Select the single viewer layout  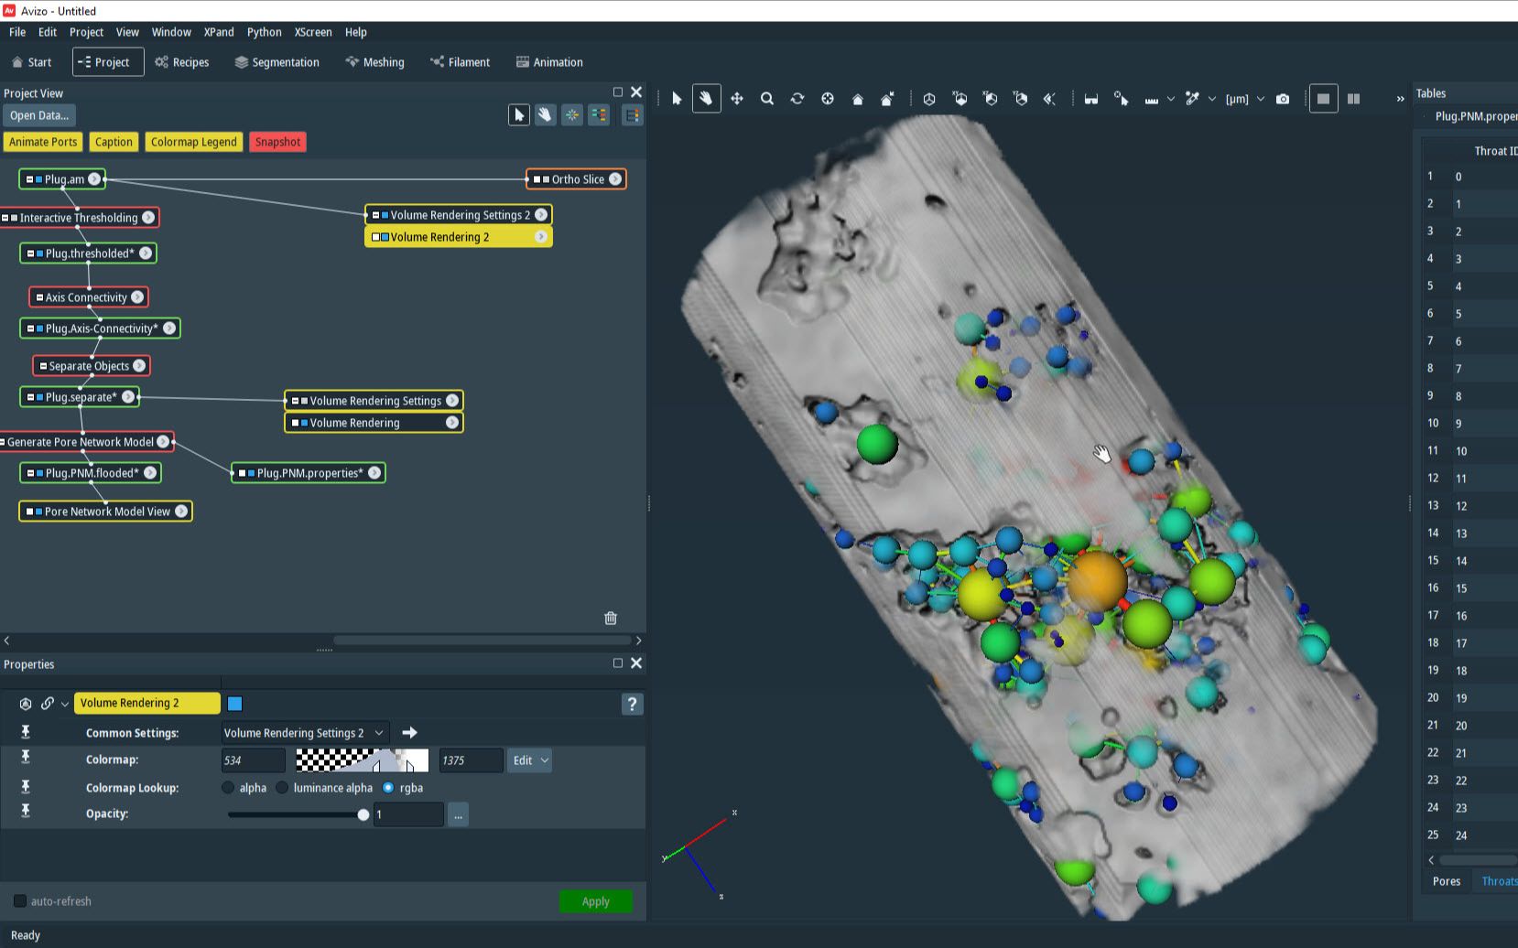click(1323, 99)
